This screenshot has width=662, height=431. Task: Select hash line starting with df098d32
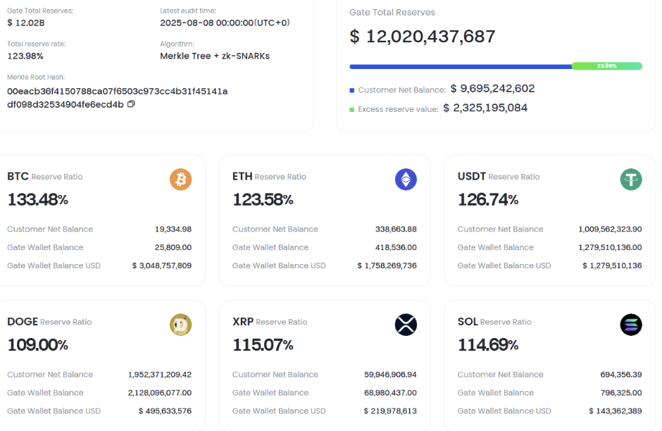point(65,104)
